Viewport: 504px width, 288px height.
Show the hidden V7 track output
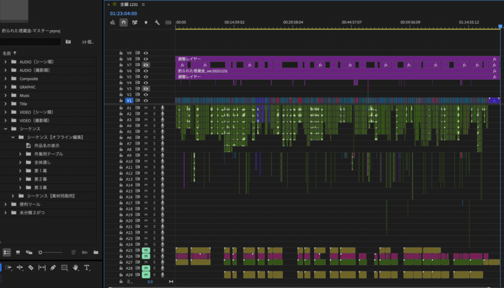[x=147, y=65]
